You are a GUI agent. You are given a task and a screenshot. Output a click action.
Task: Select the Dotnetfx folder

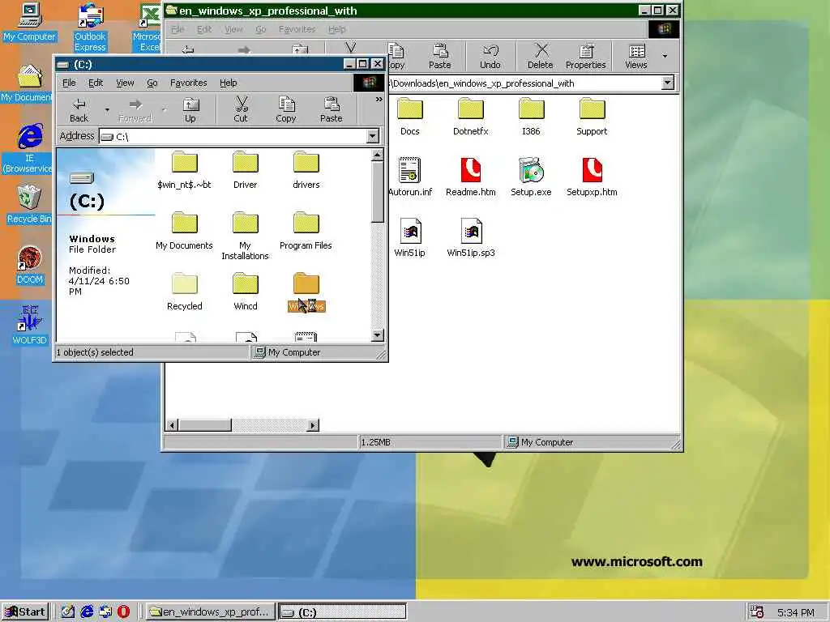(471, 117)
